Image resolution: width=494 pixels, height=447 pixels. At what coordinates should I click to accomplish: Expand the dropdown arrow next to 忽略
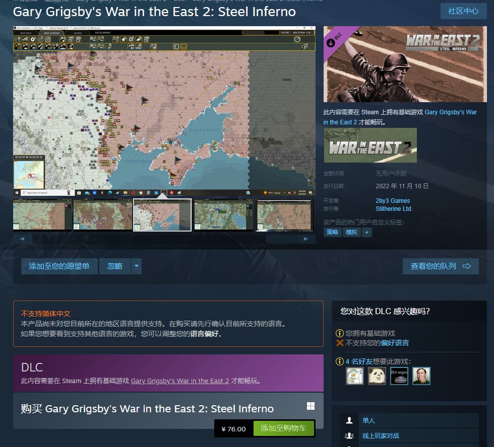[137, 266]
